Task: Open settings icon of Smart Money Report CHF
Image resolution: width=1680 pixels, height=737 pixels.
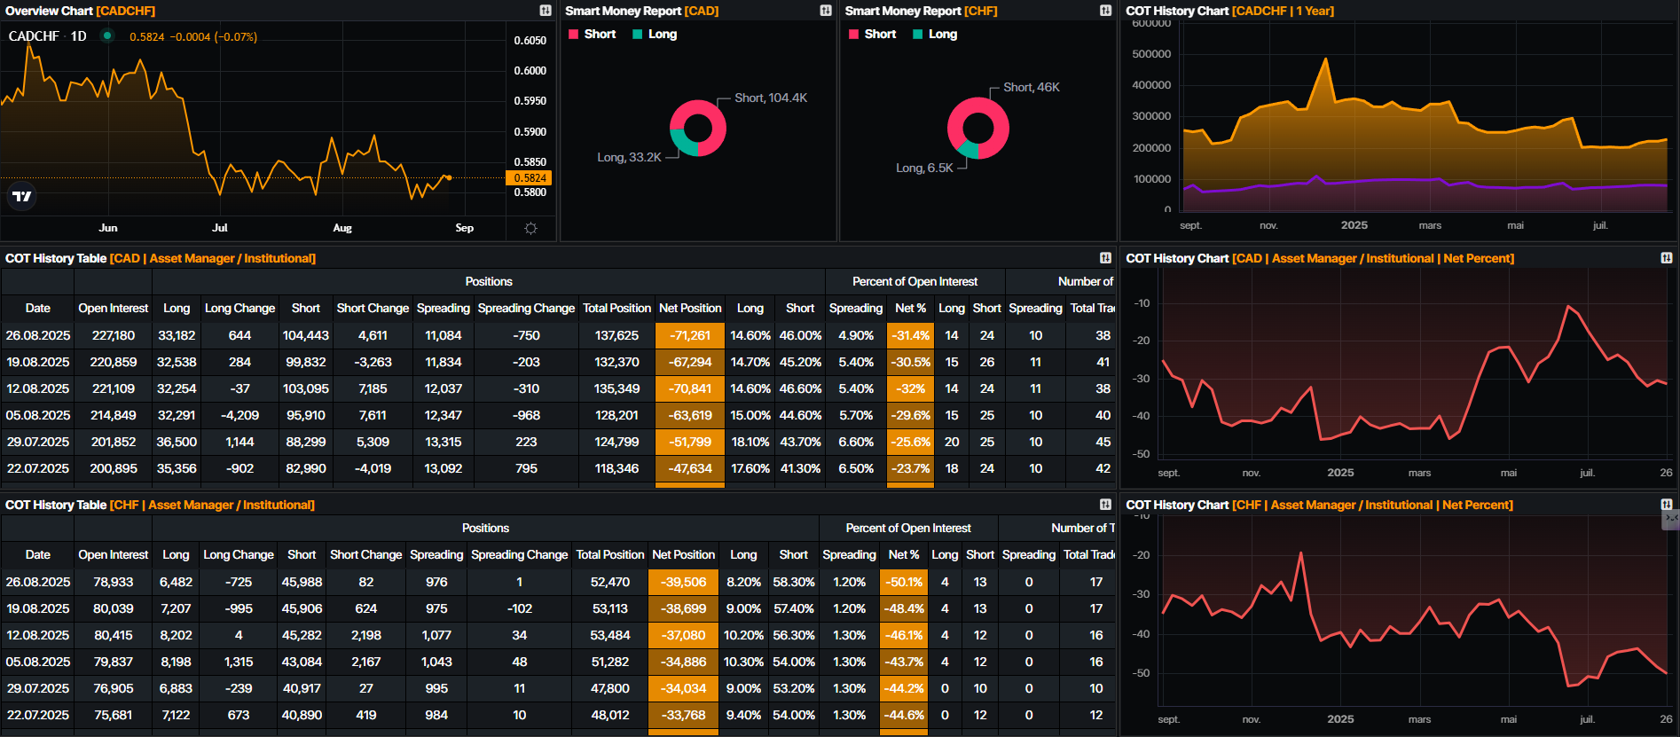Action: [1105, 11]
